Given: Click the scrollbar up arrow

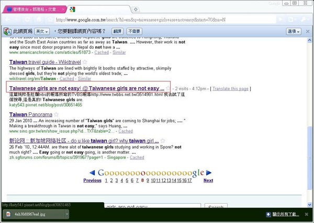Looking at the screenshot, I should pyautogui.click(x=309, y=40).
